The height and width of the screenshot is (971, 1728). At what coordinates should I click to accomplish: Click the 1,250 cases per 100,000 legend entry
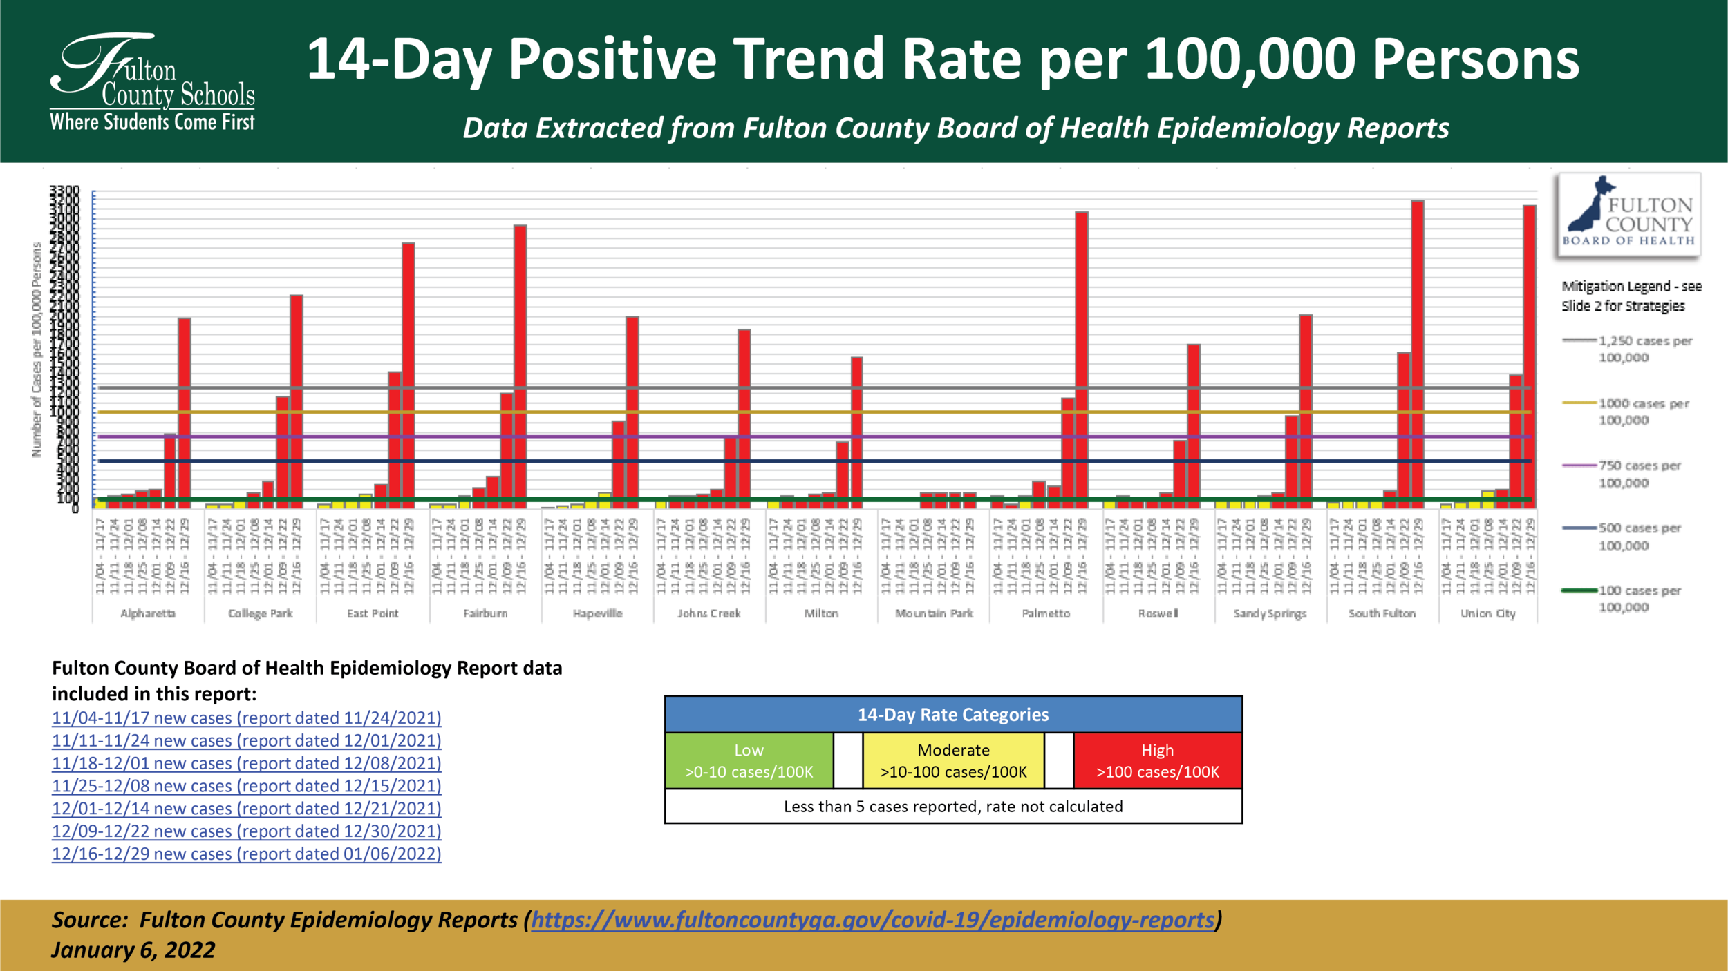click(1627, 349)
